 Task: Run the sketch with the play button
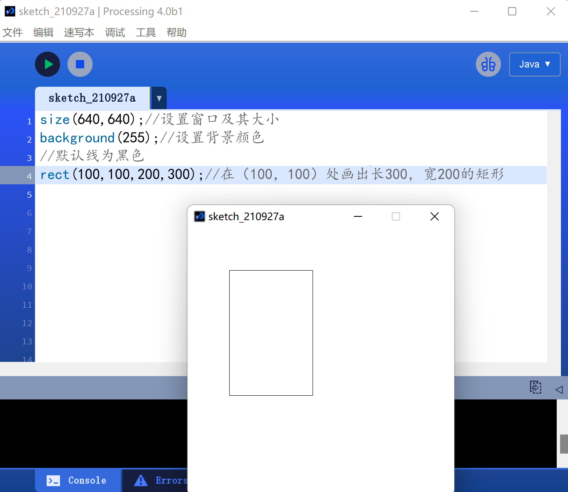click(48, 64)
